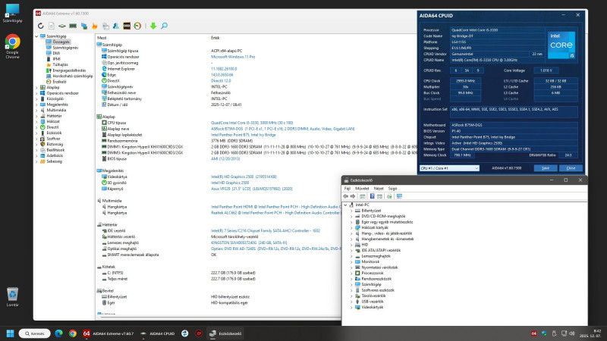Screen dimensions: 607x341
Task: Open Chrome from the taskbar
Action: pyautogui.click(x=73, y=333)
